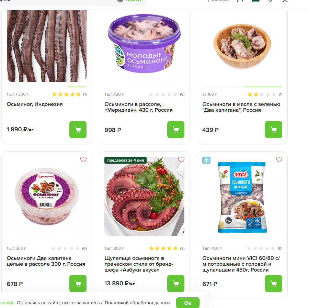Toggle favorite heart on Greek-style tentacles card
The image size is (309, 308).
[181, 159]
